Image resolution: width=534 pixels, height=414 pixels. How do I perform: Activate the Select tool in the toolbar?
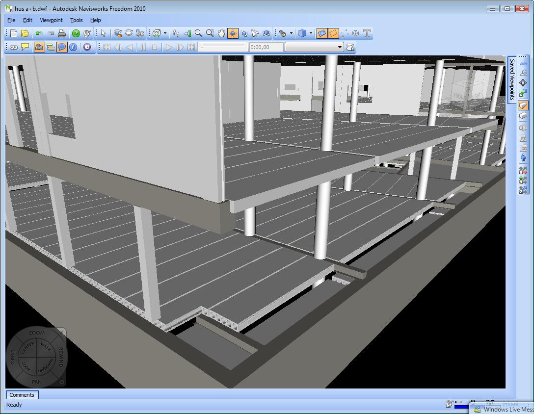[x=104, y=33]
